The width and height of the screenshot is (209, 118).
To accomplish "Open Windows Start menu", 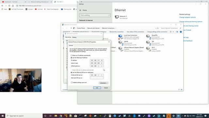I will coord(3,116).
